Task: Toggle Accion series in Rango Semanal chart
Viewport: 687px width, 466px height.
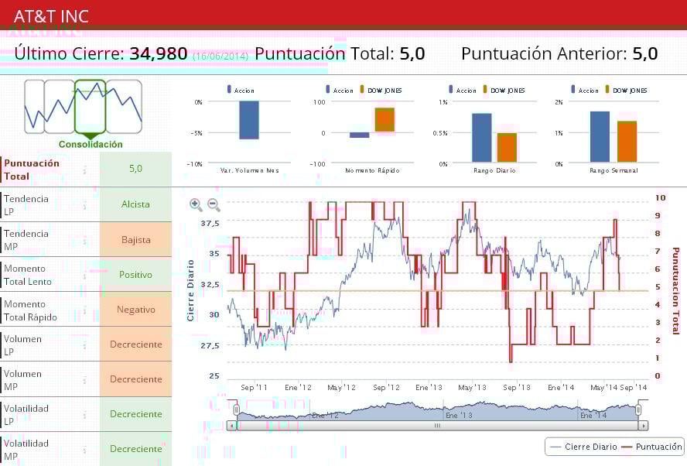Action: point(585,90)
